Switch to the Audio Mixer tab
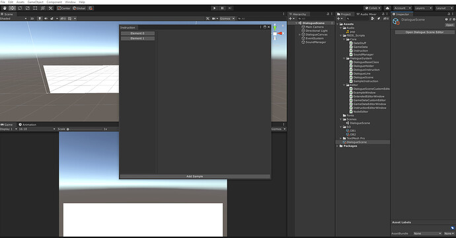This screenshot has width=456, height=238. [x=366, y=14]
